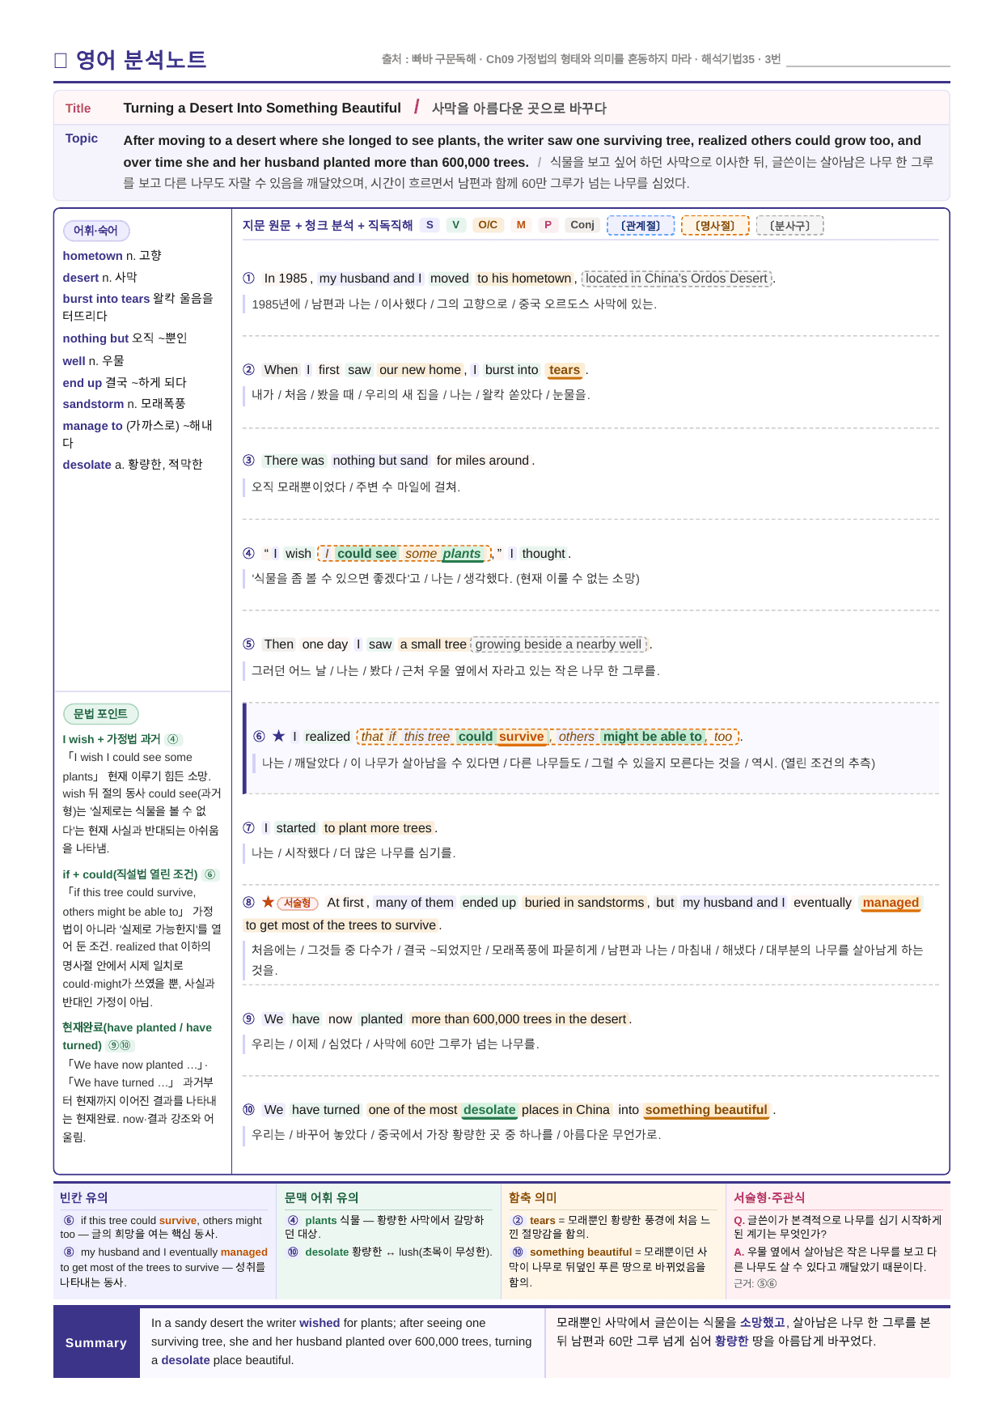Click circled number ④ before the 'I wish' quote
This screenshot has height=1420, width=1003.
click(249, 553)
